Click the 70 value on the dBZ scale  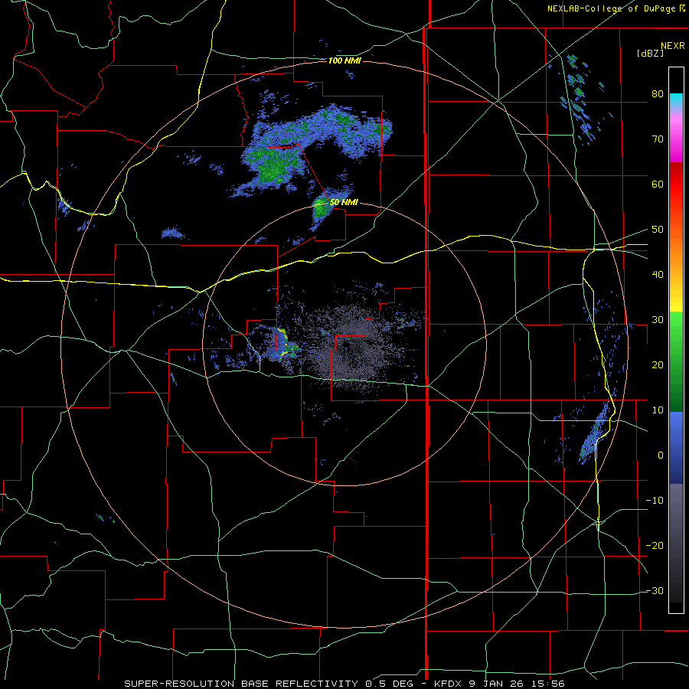[x=658, y=139]
